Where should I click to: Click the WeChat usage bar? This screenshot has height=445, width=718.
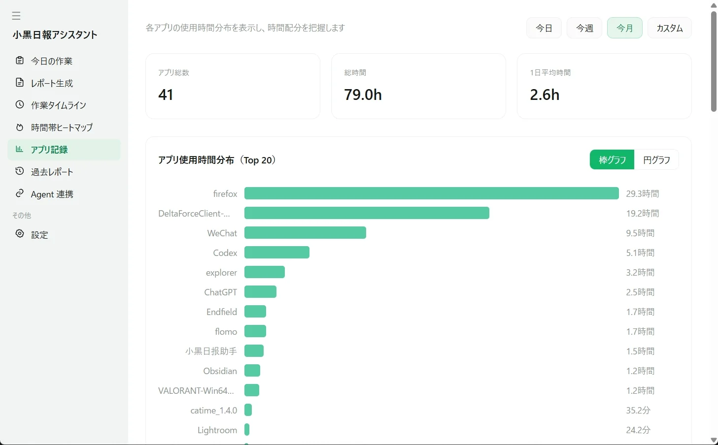[305, 233]
